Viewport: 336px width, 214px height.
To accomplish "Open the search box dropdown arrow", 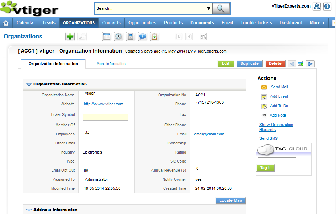I will pyautogui.click(x=209, y=9).
